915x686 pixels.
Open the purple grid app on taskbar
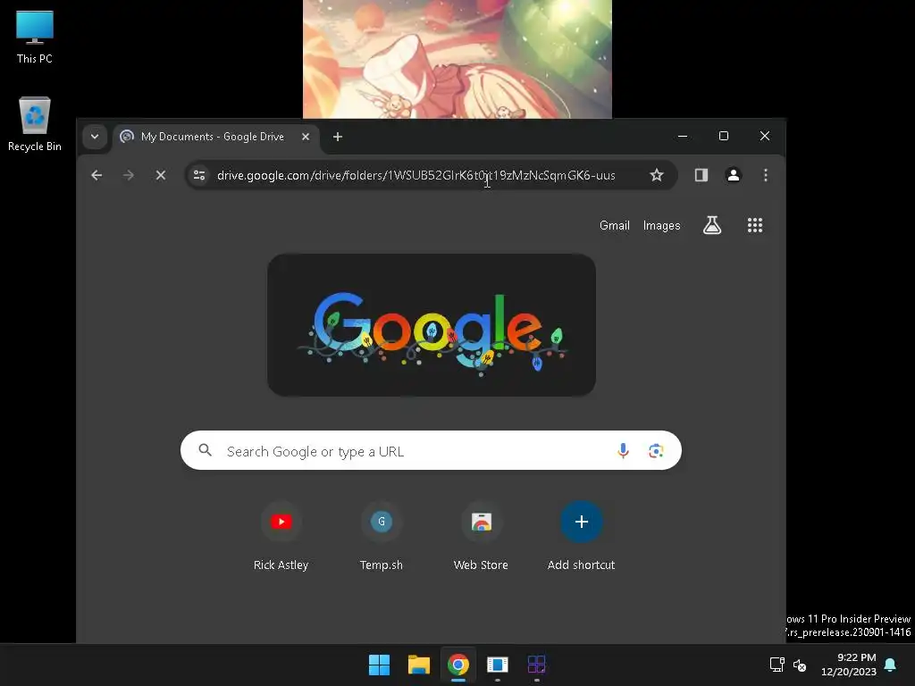pos(536,665)
